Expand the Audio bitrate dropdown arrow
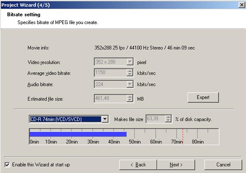 pos(130,84)
